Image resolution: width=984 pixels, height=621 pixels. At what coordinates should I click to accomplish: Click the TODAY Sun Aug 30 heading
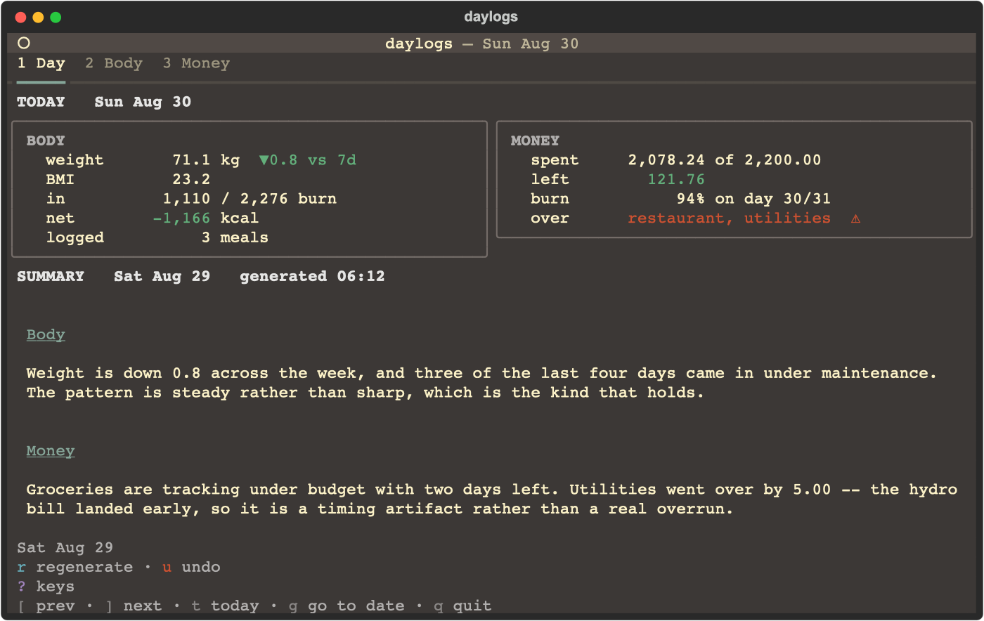point(104,102)
